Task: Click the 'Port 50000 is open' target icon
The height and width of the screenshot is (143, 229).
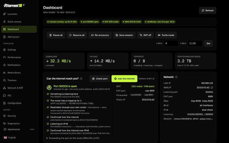Action: pos(49,88)
